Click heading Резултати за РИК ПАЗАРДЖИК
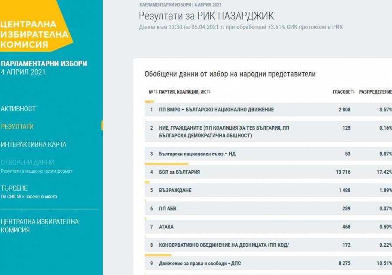The width and height of the screenshot is (392, 275). click(x=206, y=16)
